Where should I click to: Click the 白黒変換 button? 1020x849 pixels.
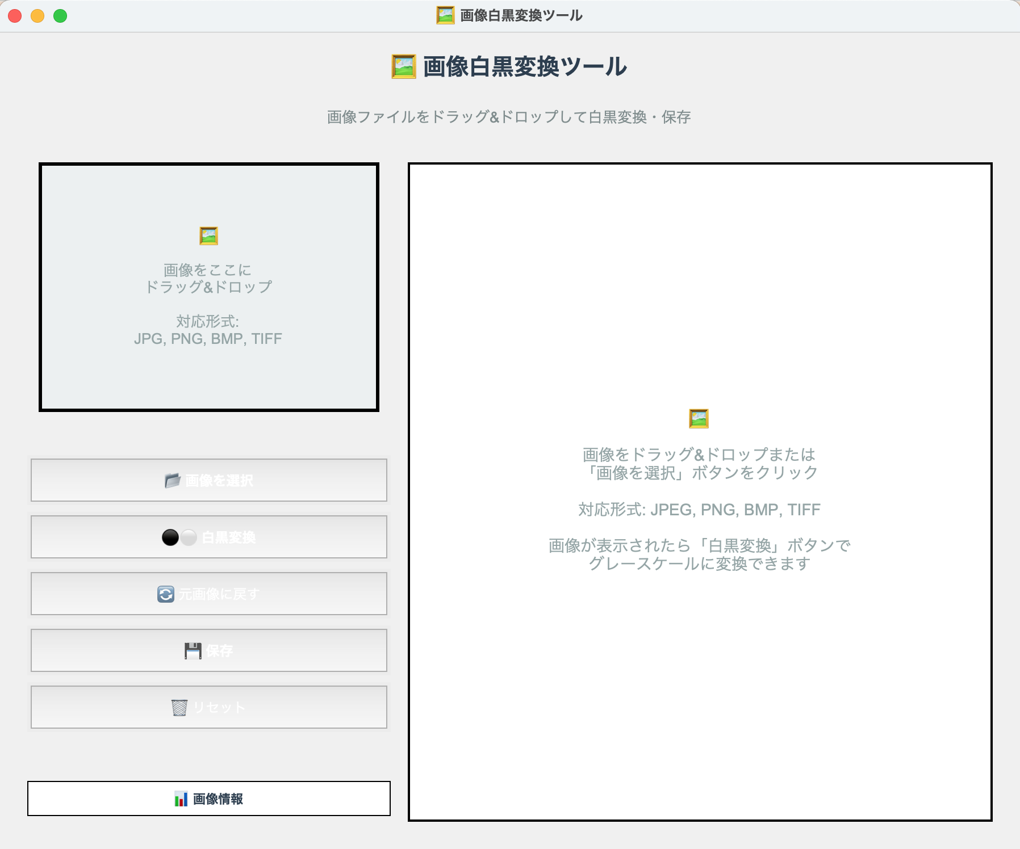tap(208, 536)
